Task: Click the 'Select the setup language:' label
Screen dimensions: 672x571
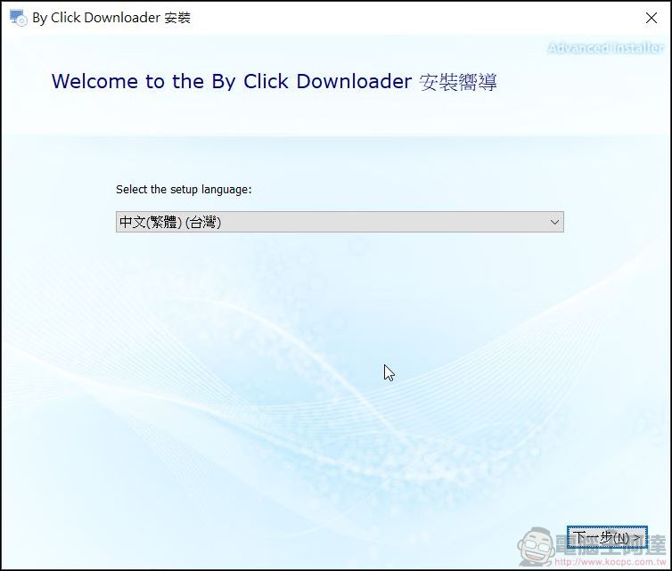Action: tap(184, 190)
